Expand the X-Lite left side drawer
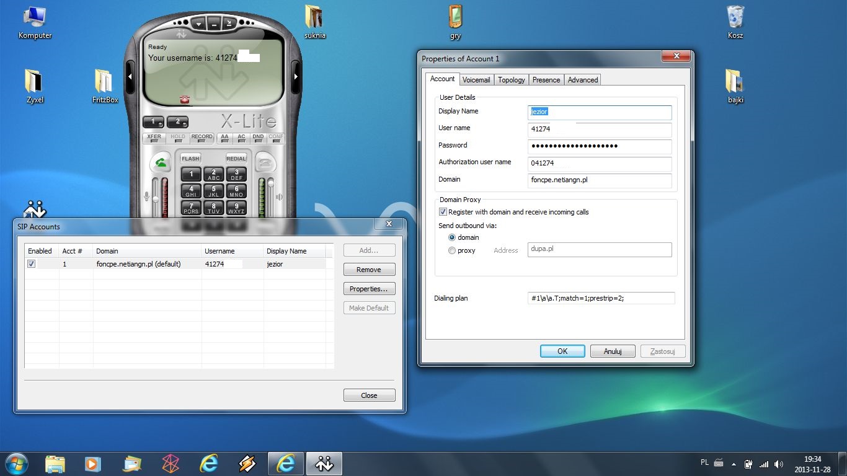Viewport: 847px width, 476px height. 130,76
